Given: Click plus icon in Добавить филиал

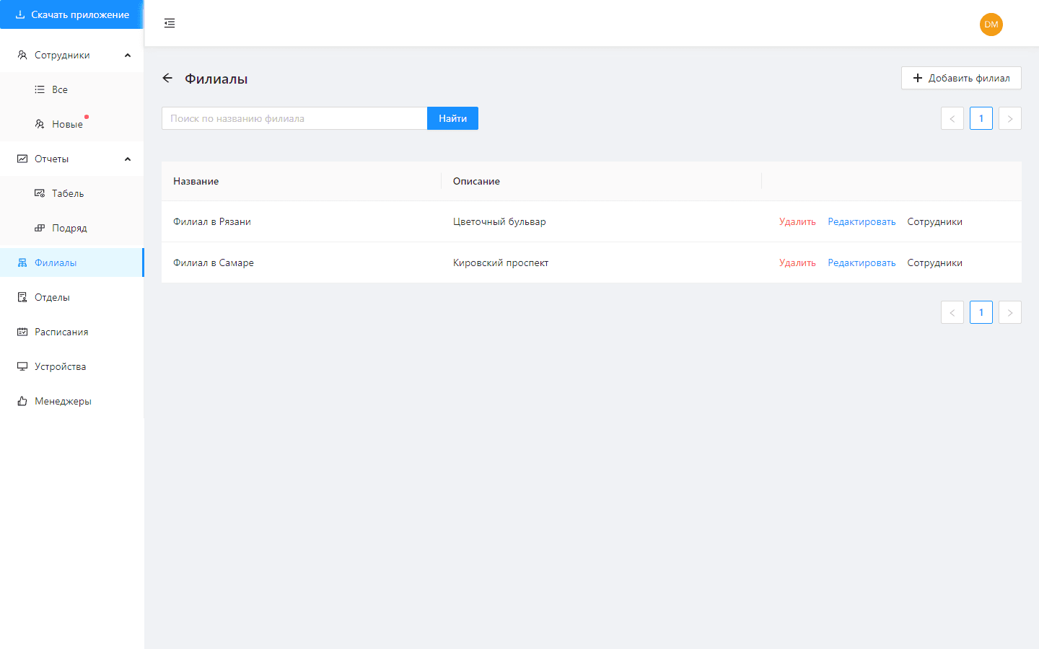Looking at the screenshot, I should (x=918, y=78).
